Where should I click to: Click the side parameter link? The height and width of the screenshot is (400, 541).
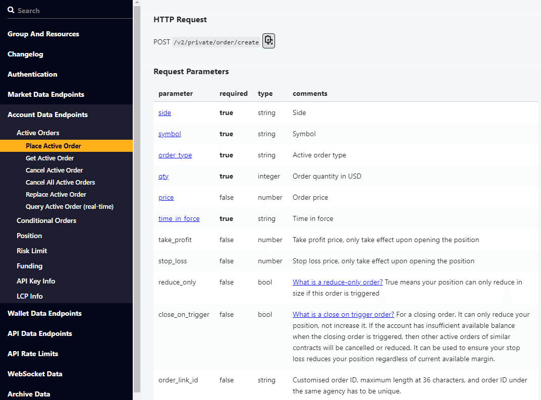(165, 113)
